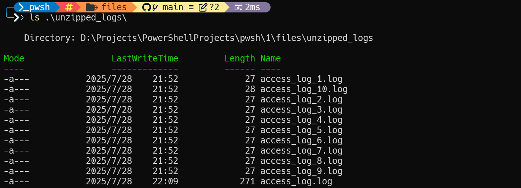The height and width of the screenshot is (188, 521).
Task: Click the pencil edit icon before ?2
Action: click(203, 7)
